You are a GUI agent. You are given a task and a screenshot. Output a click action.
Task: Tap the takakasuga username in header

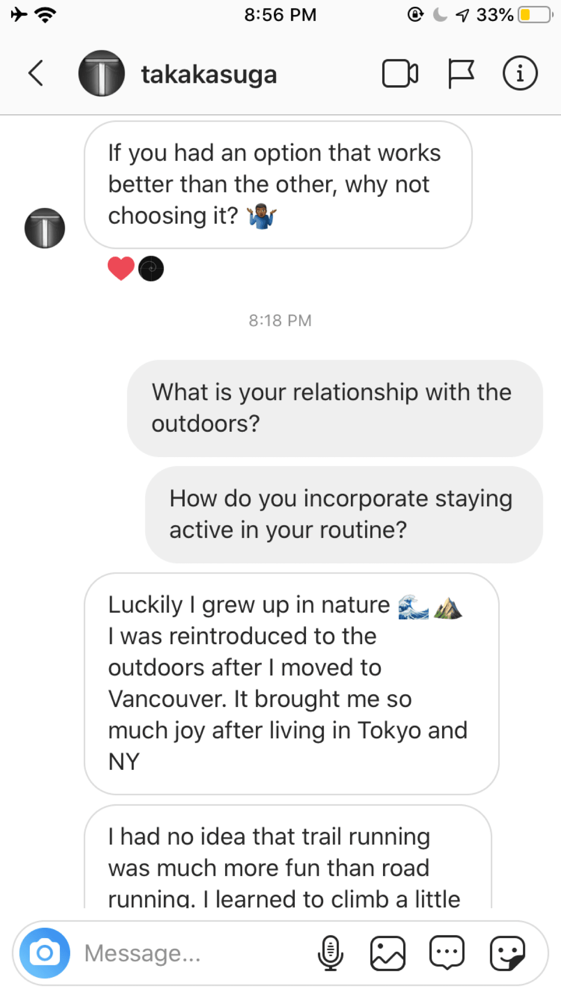[209, 75]
